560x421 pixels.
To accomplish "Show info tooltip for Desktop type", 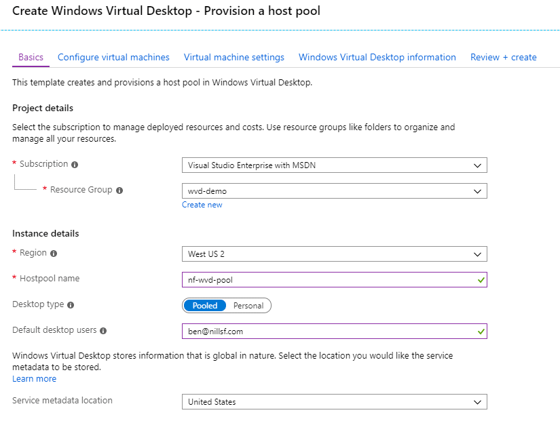I will coord(71,305).
